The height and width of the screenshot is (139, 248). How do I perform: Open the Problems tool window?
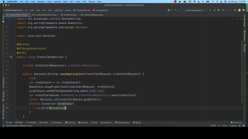pos(31,122)
